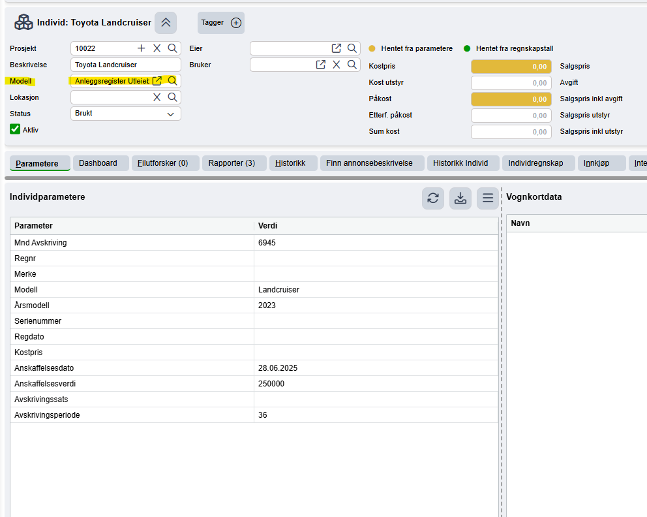Open the Rapporter (3) tab
Image resolution: width=647 pixels, height=517 pixels.
(234, 163)
